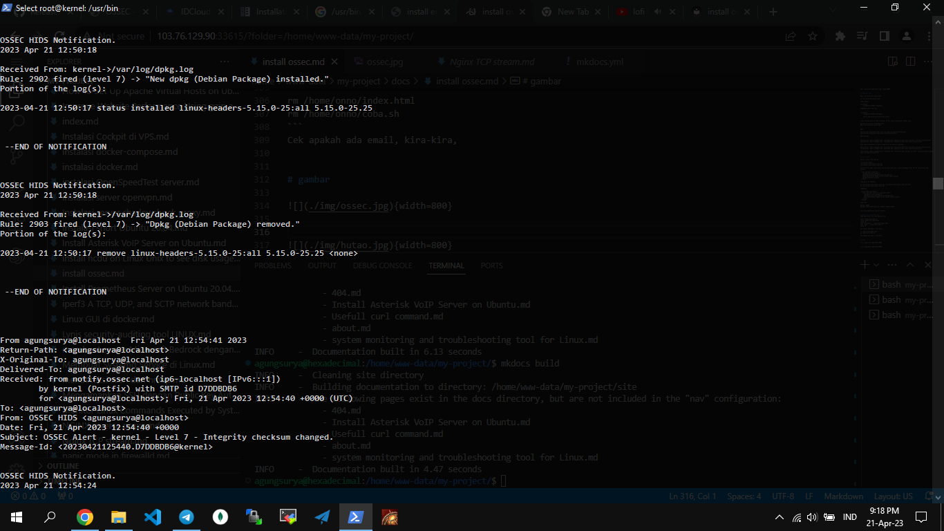Viewport: 944px width, 531px height.
Task: Open the mkdocs.yml editor tab
Action: 599,62
